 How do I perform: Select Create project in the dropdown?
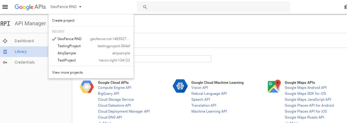pos(63,20)
